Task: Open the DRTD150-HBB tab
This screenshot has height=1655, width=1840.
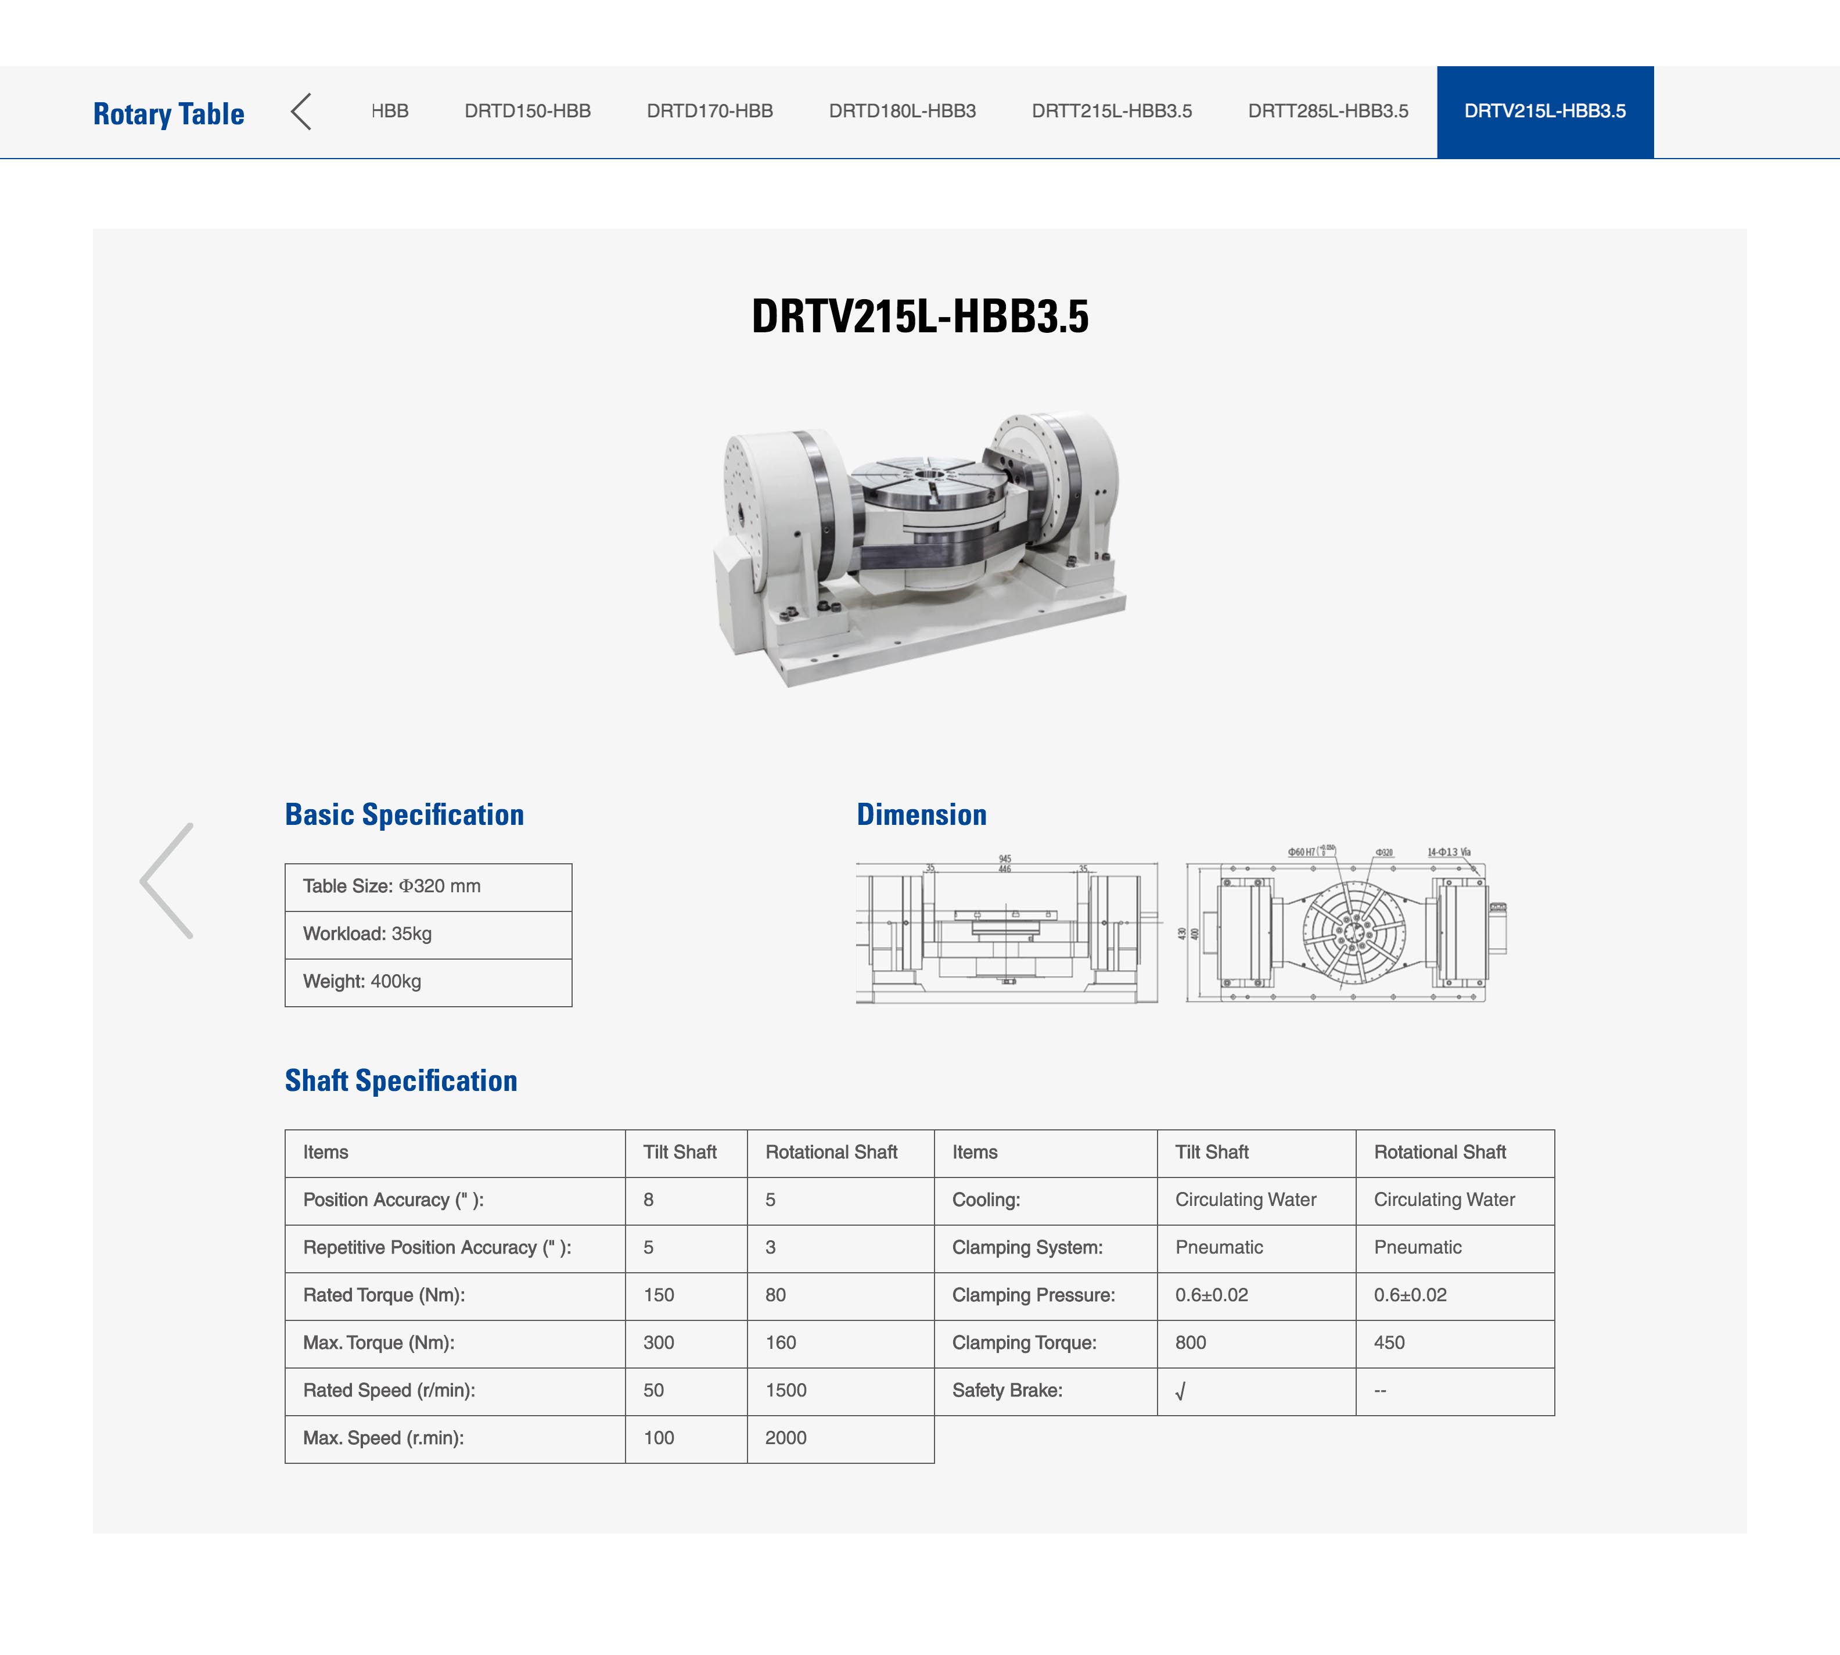Action: 527,111
